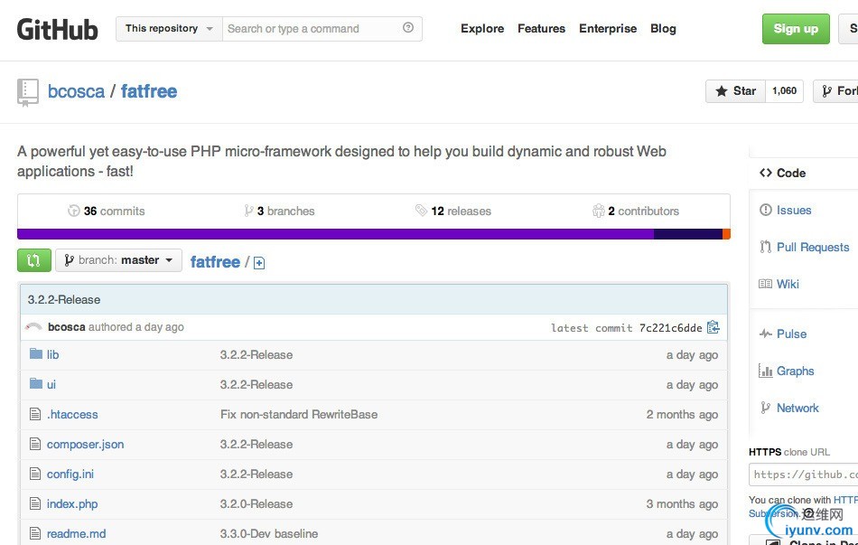Switch to the Wiki tab
This screenshot has width=858, height=545.
pos(779,284)
